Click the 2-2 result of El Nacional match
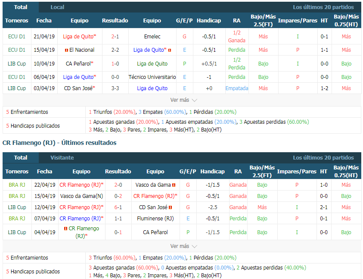 click(x=115, y=50)
